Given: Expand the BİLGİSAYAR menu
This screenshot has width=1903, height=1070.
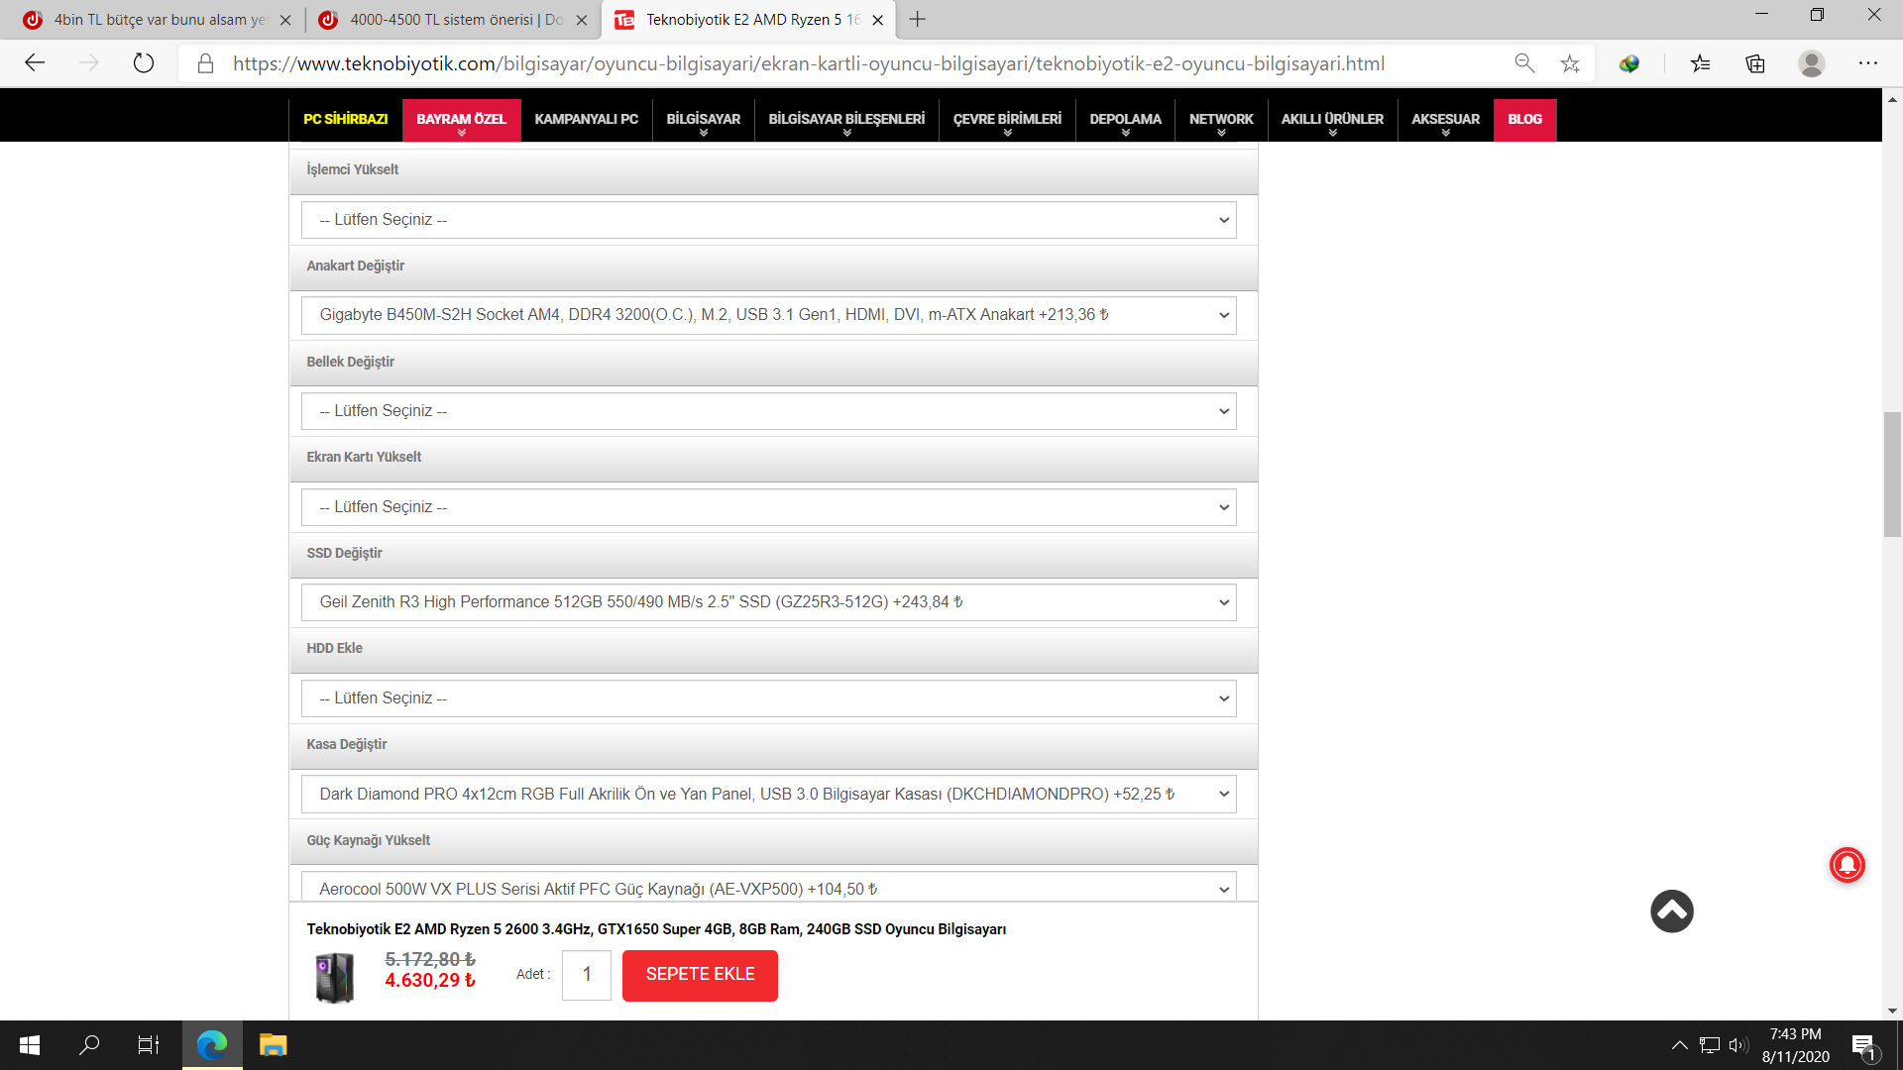Looking at the screenshot, I should [704, 120].
